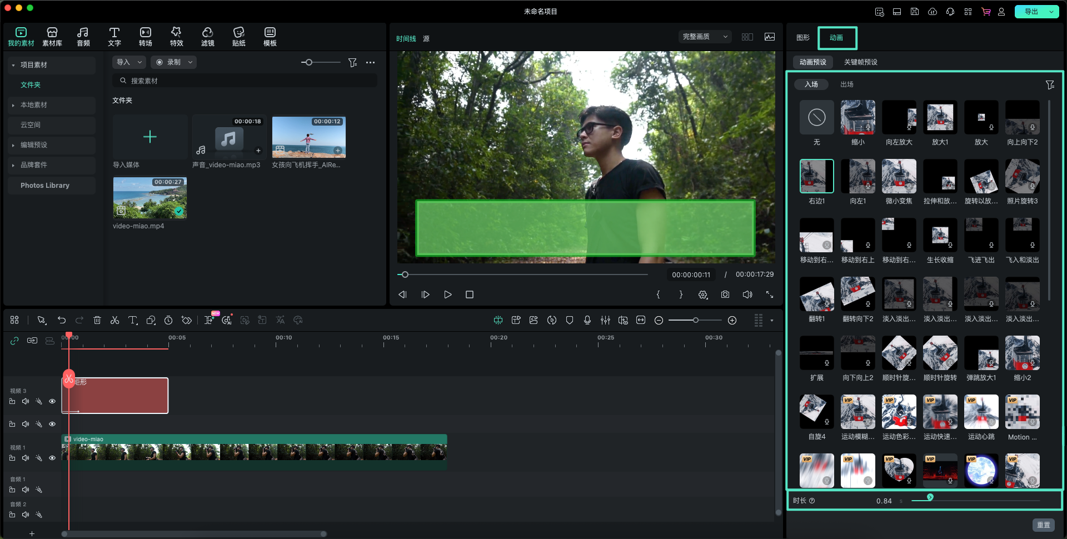
Task: Click the voiceover microphone icon
Action: [587, 320]
